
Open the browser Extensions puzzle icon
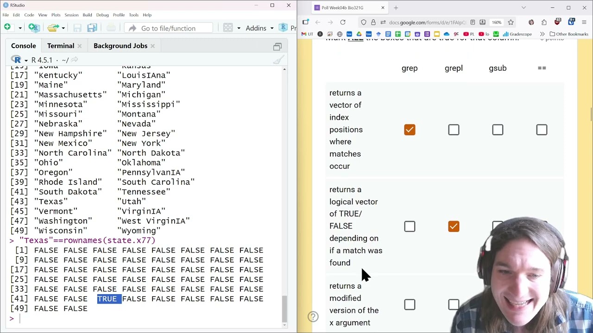tap(544, 22)
